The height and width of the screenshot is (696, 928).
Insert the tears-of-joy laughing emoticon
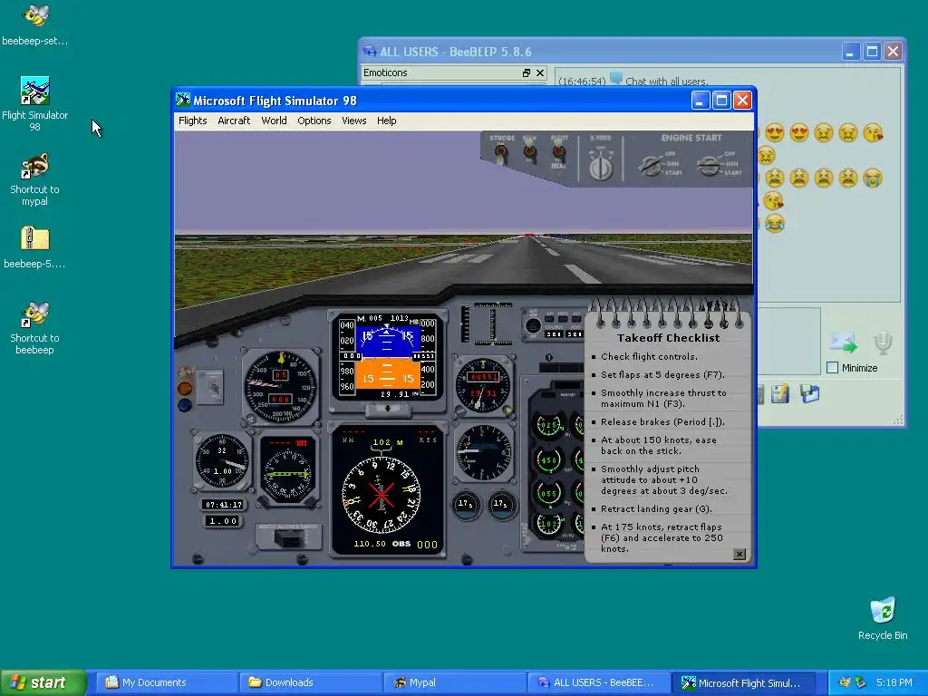click(x=774, y=223)
